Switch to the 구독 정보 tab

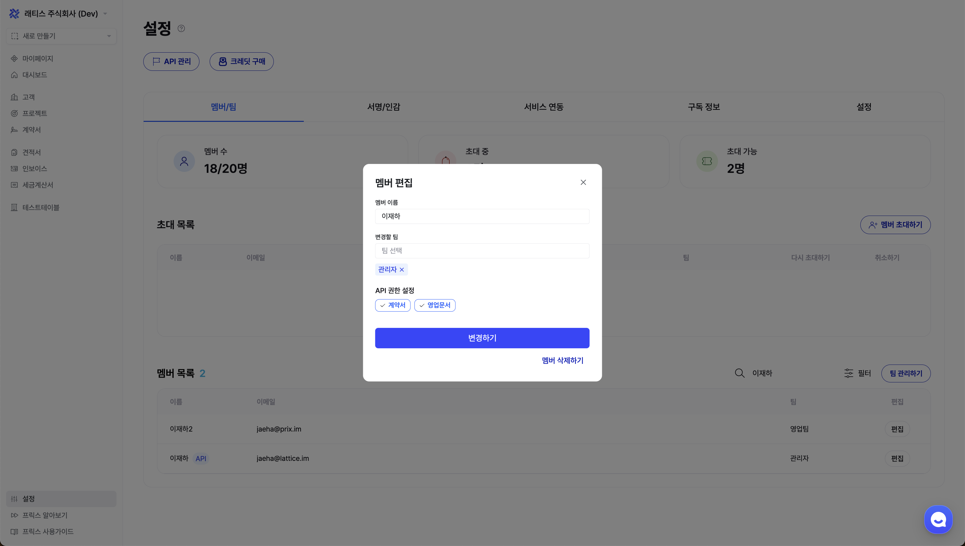click(x=704, y=107)
